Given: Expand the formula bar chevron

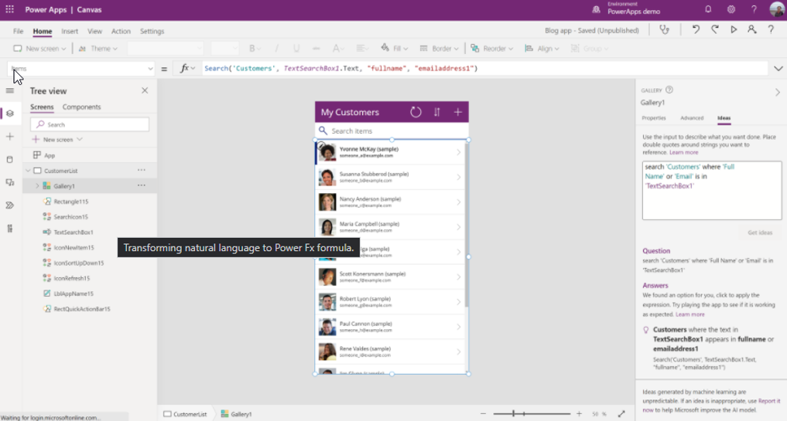Looking at the screenshot, I should tap(778, 68).
